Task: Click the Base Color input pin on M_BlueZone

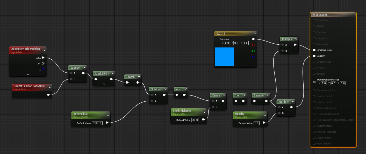Action: point(314,20)
